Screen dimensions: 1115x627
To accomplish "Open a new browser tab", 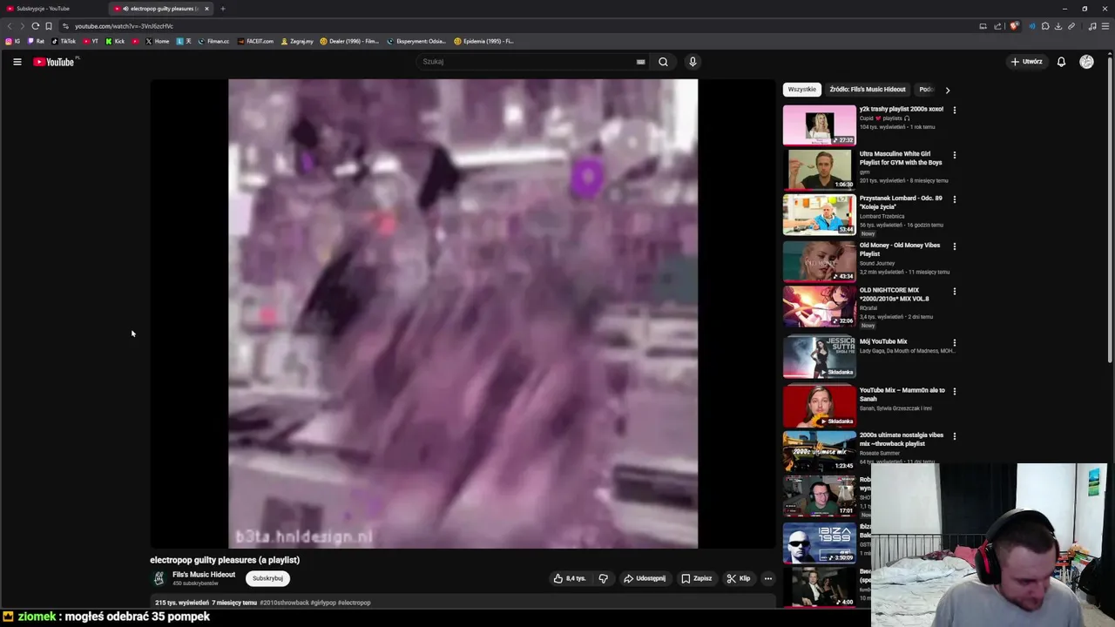I will [x=222, y=9].
